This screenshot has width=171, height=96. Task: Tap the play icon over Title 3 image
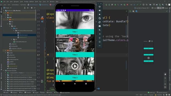click(x=75, y=66)
